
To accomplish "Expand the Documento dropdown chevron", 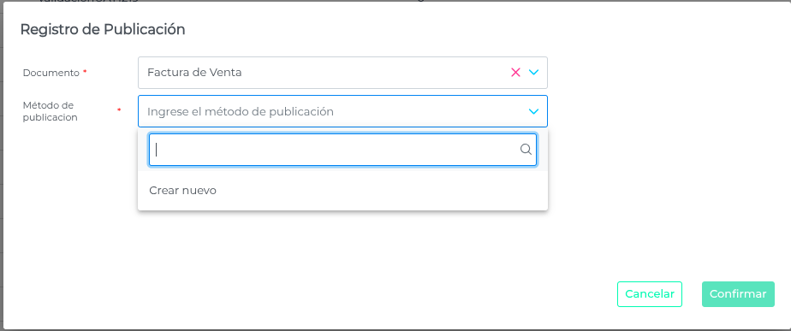I will coord(533,73).
